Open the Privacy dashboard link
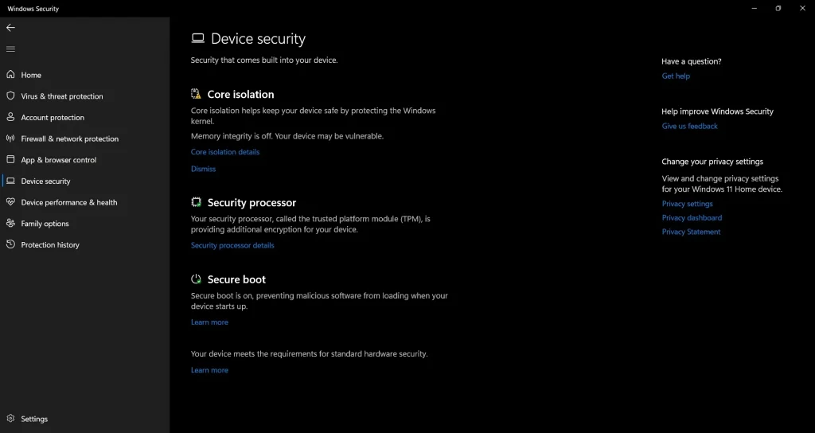815x433 pixels. (692, 218)
